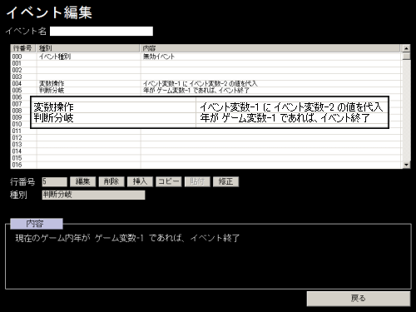Click row 005 content 年が ゲーム変数-1 であれば、イベント終了

[196, 91]
